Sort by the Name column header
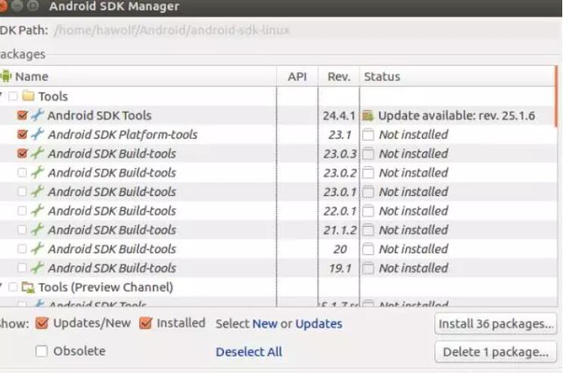The height and width of the screenshot is (373, 563). pyautogui.click(x=138, y=76)
